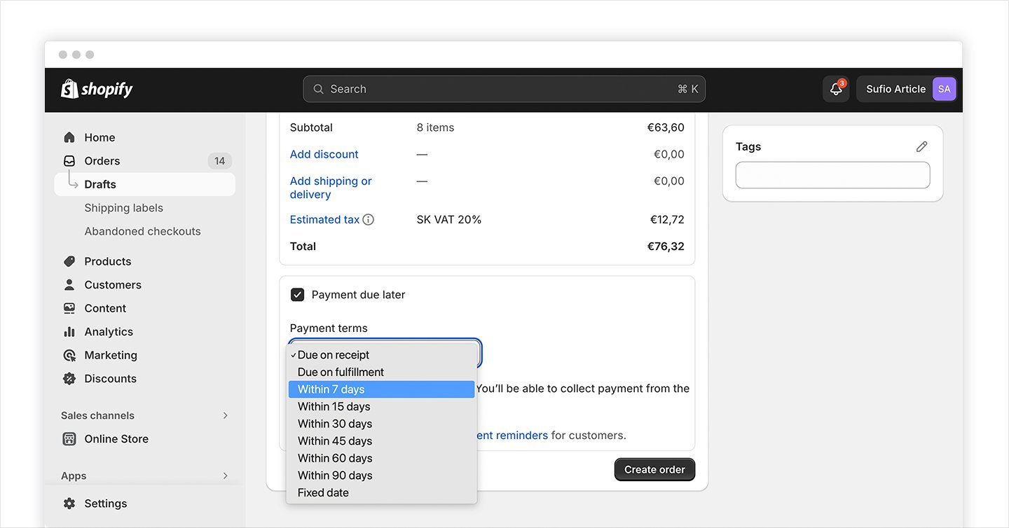The image size is (1009, 528).
Task: Click the Tags input field
Action: pyautogui.click(x=832, y=175)
